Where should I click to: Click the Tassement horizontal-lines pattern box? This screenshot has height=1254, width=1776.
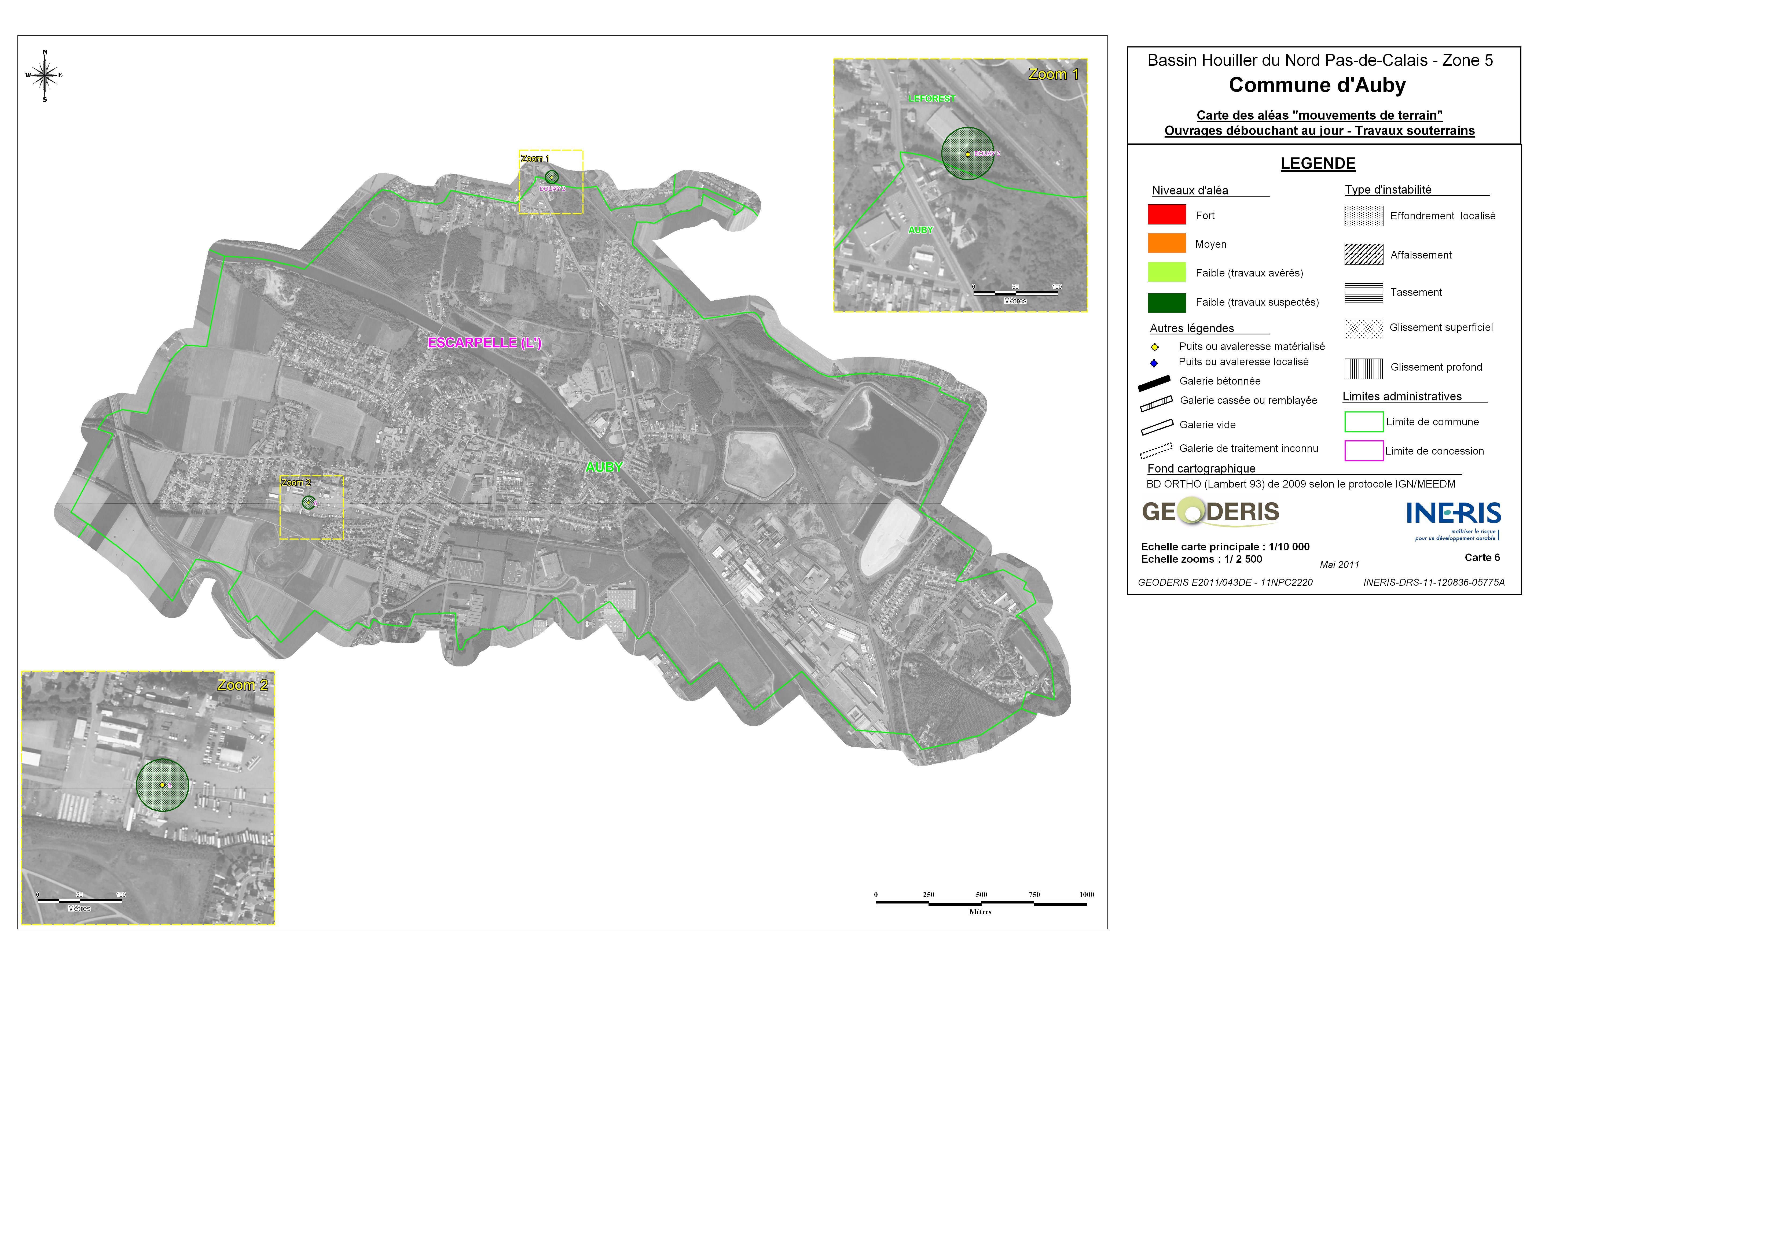1364,292
